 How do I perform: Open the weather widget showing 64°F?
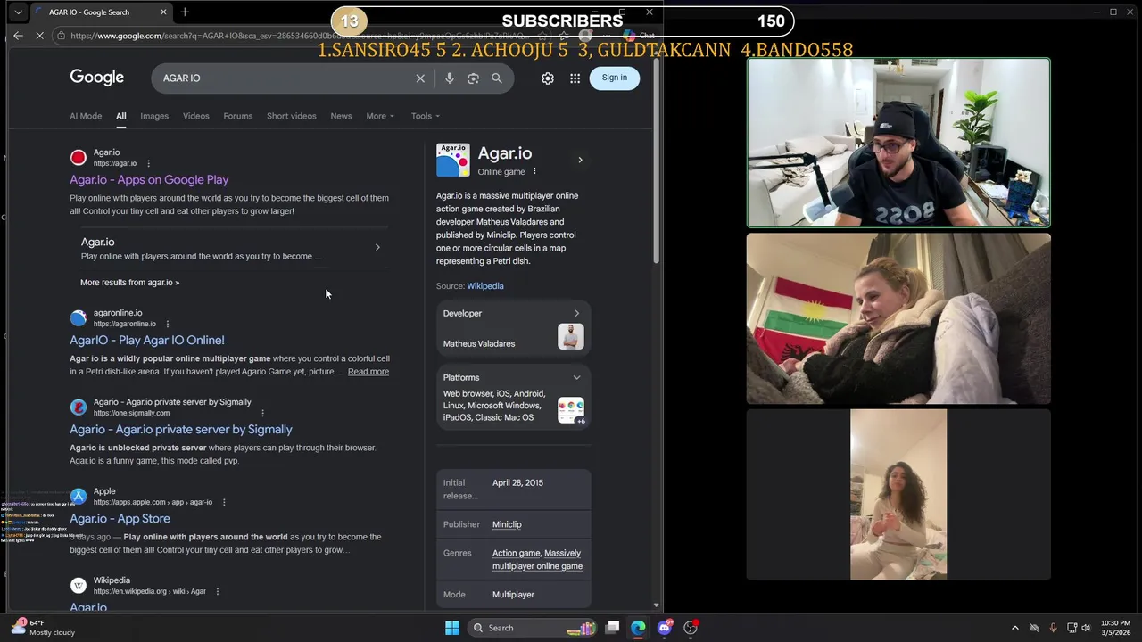pos(43,628)
